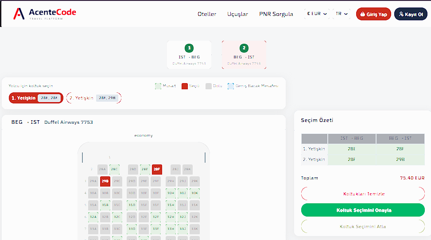Click the Kayıt Ol register button
The width and height of the screenshot is (431, 240).
(x=411, y=14)
